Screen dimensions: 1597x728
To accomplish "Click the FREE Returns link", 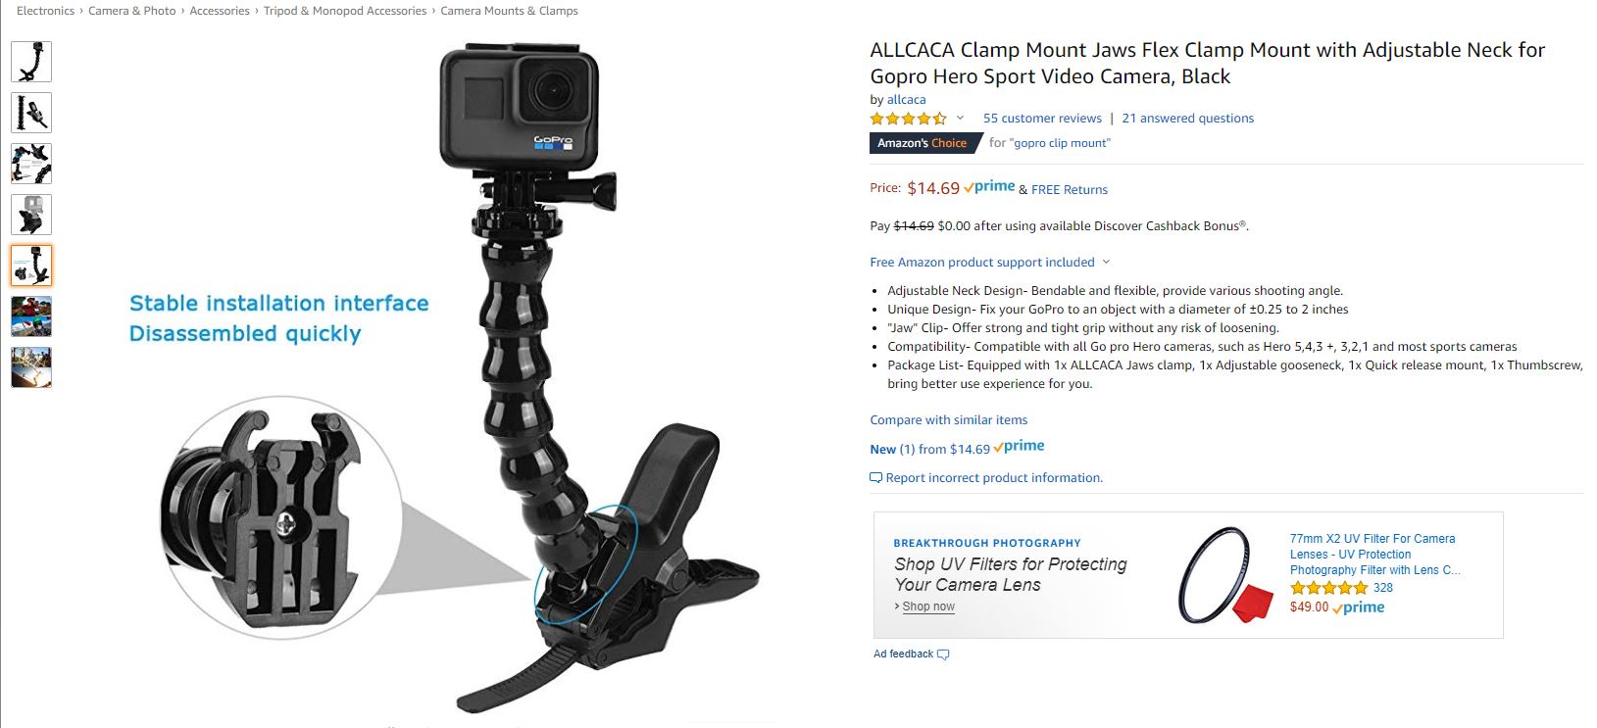I will [1070, 189].
